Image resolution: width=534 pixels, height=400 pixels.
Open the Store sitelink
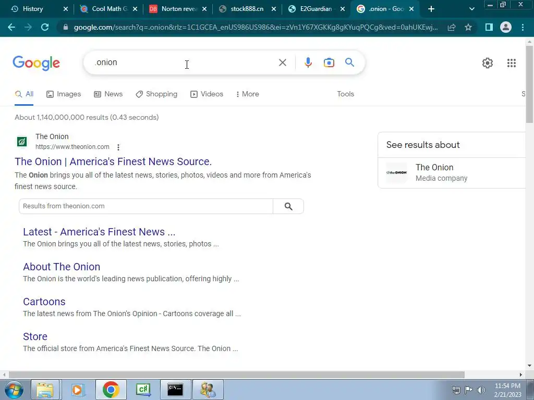click(x=35, y=337)
